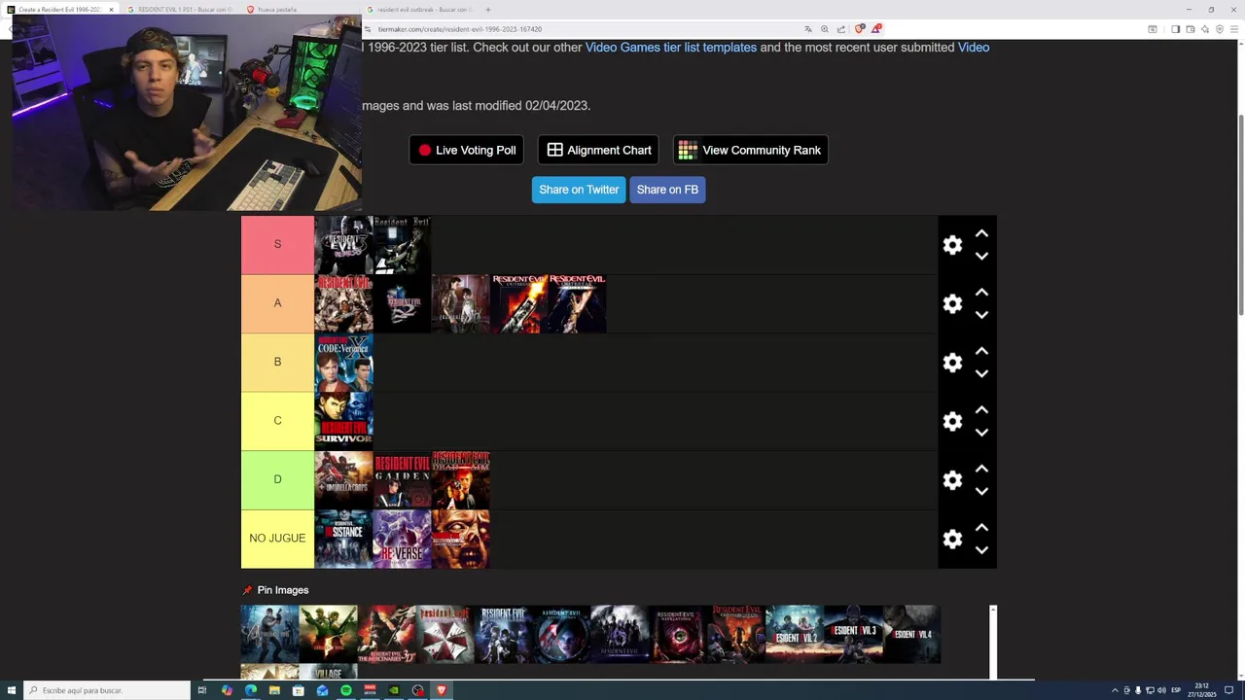Click the share page icon in address bar
The height and width of the screenshot is (700, 1245).
point(840,29)
